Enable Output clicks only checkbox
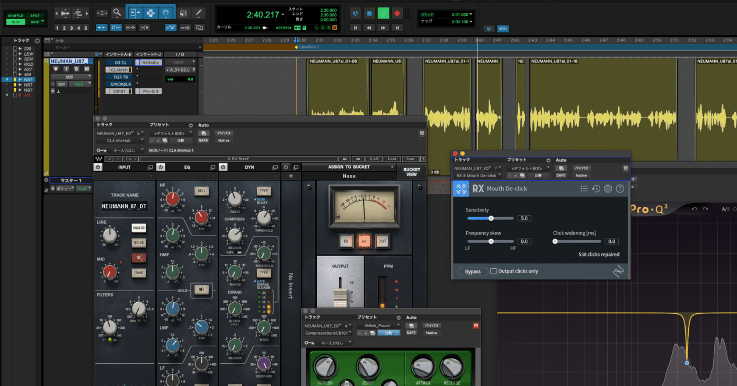This screenshot has height=386, width=737. pyautogui.click(x=493, y=271)
